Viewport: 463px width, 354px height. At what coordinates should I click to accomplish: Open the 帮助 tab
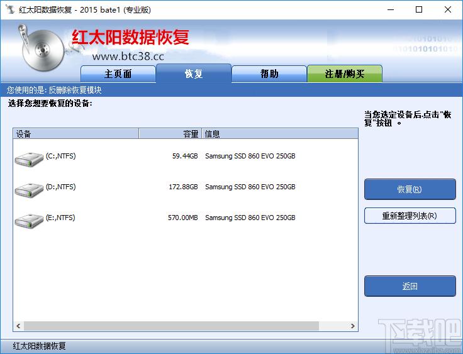coord(269,74)
